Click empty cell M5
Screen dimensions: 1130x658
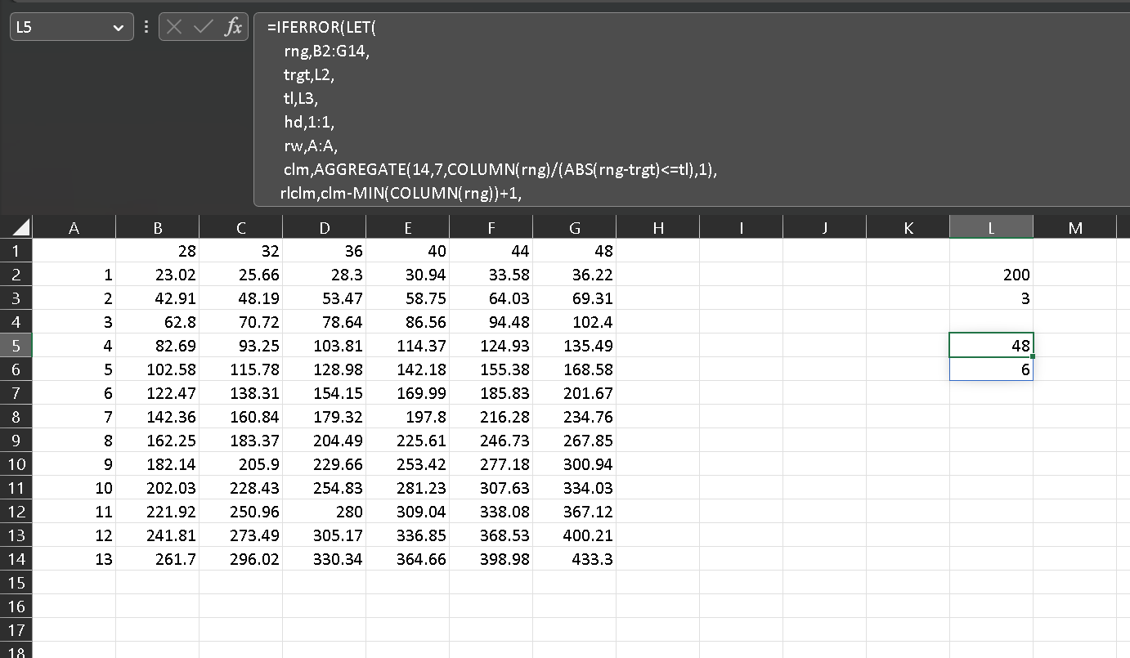pos(1075,346)
